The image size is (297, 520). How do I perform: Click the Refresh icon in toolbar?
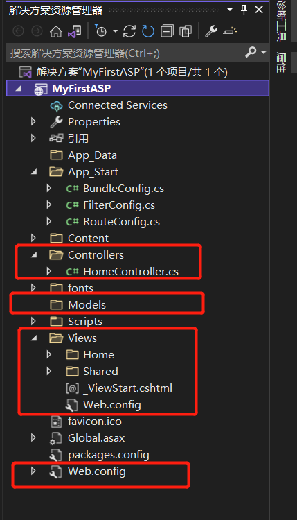coord(148,31)
